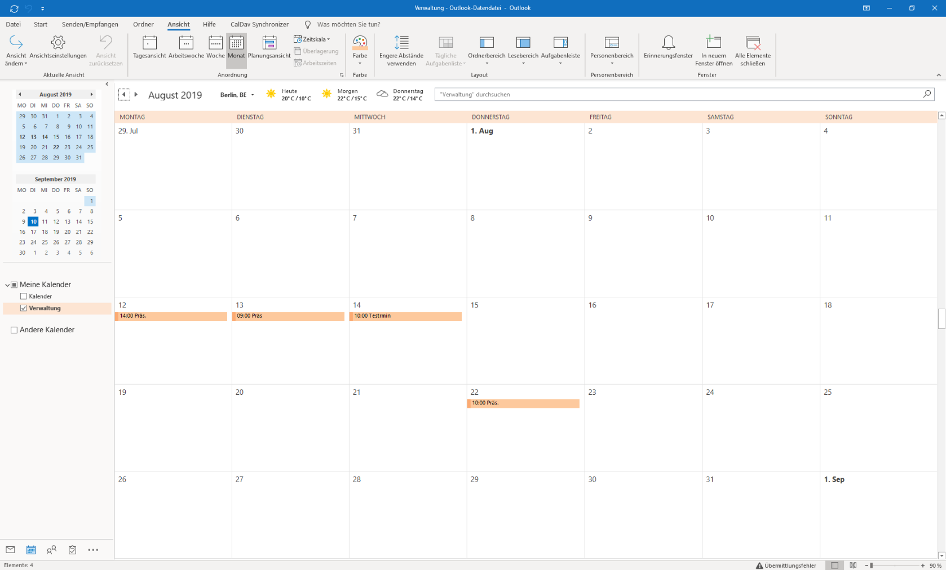
Task: Open the Start ribbon tab
Action: point(41,24)
